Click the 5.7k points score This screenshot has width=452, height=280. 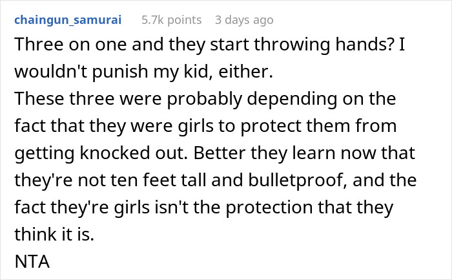(172, 20)
